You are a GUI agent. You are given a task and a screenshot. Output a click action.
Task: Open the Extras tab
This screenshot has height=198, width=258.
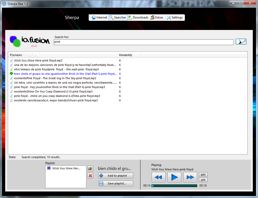coord(157,17)
